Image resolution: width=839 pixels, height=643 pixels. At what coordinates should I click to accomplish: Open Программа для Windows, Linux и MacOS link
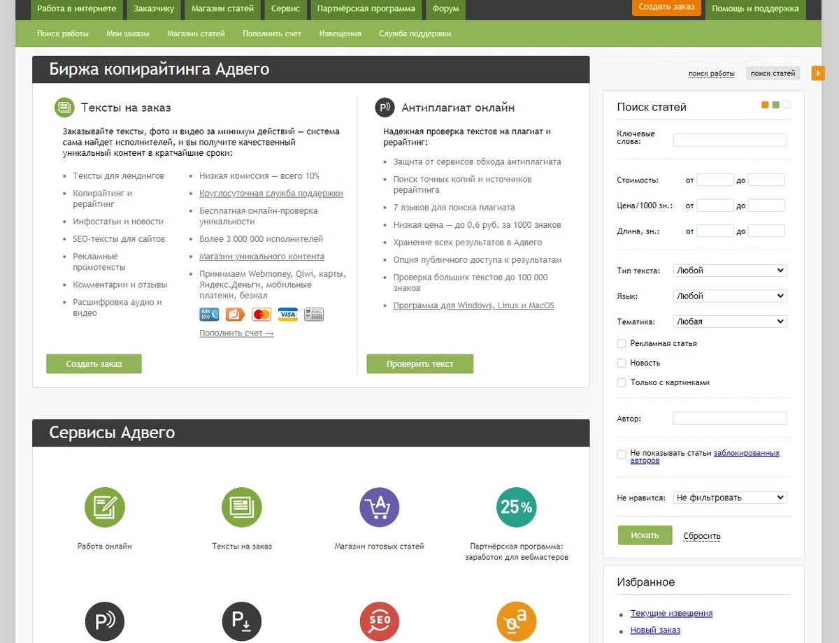(x=474, y=305)
